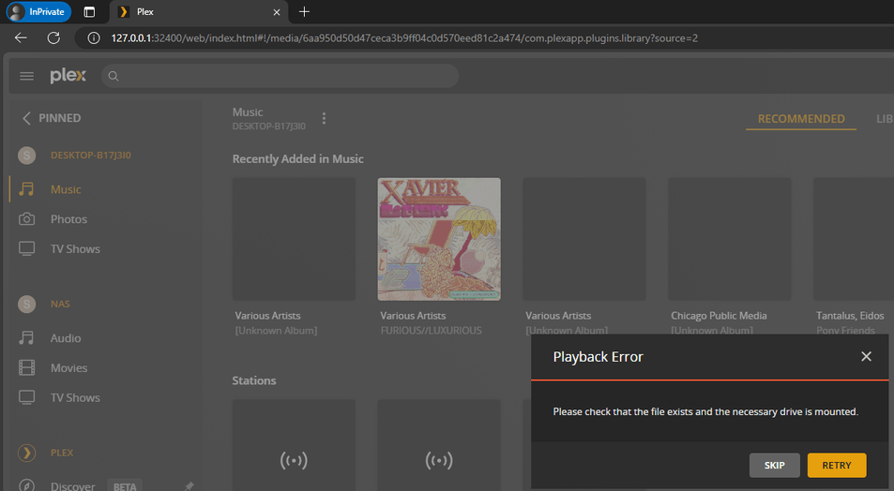This screenshot has height=491, width=894.
Task: View site information icon in address bar
Action: [94, 38]
